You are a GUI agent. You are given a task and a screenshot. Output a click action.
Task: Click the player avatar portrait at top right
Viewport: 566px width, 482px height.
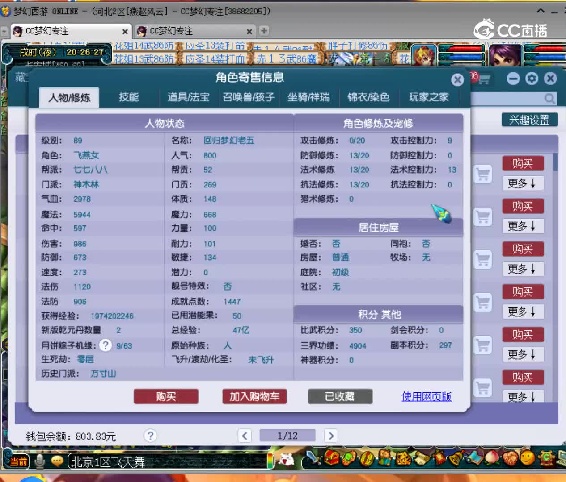point(505,56)
